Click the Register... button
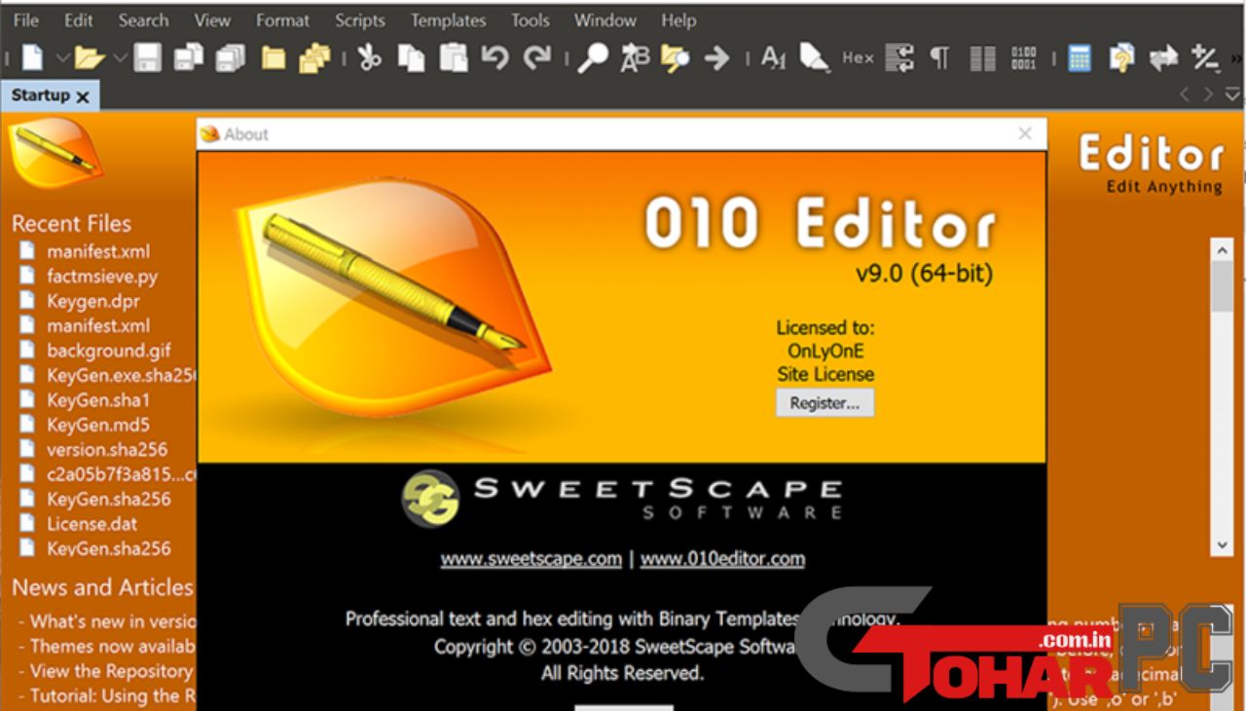This screenshot has width=1246, height=711. (825, 403)
